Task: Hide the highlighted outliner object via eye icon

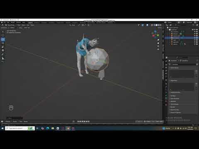Action: point(195,38)
